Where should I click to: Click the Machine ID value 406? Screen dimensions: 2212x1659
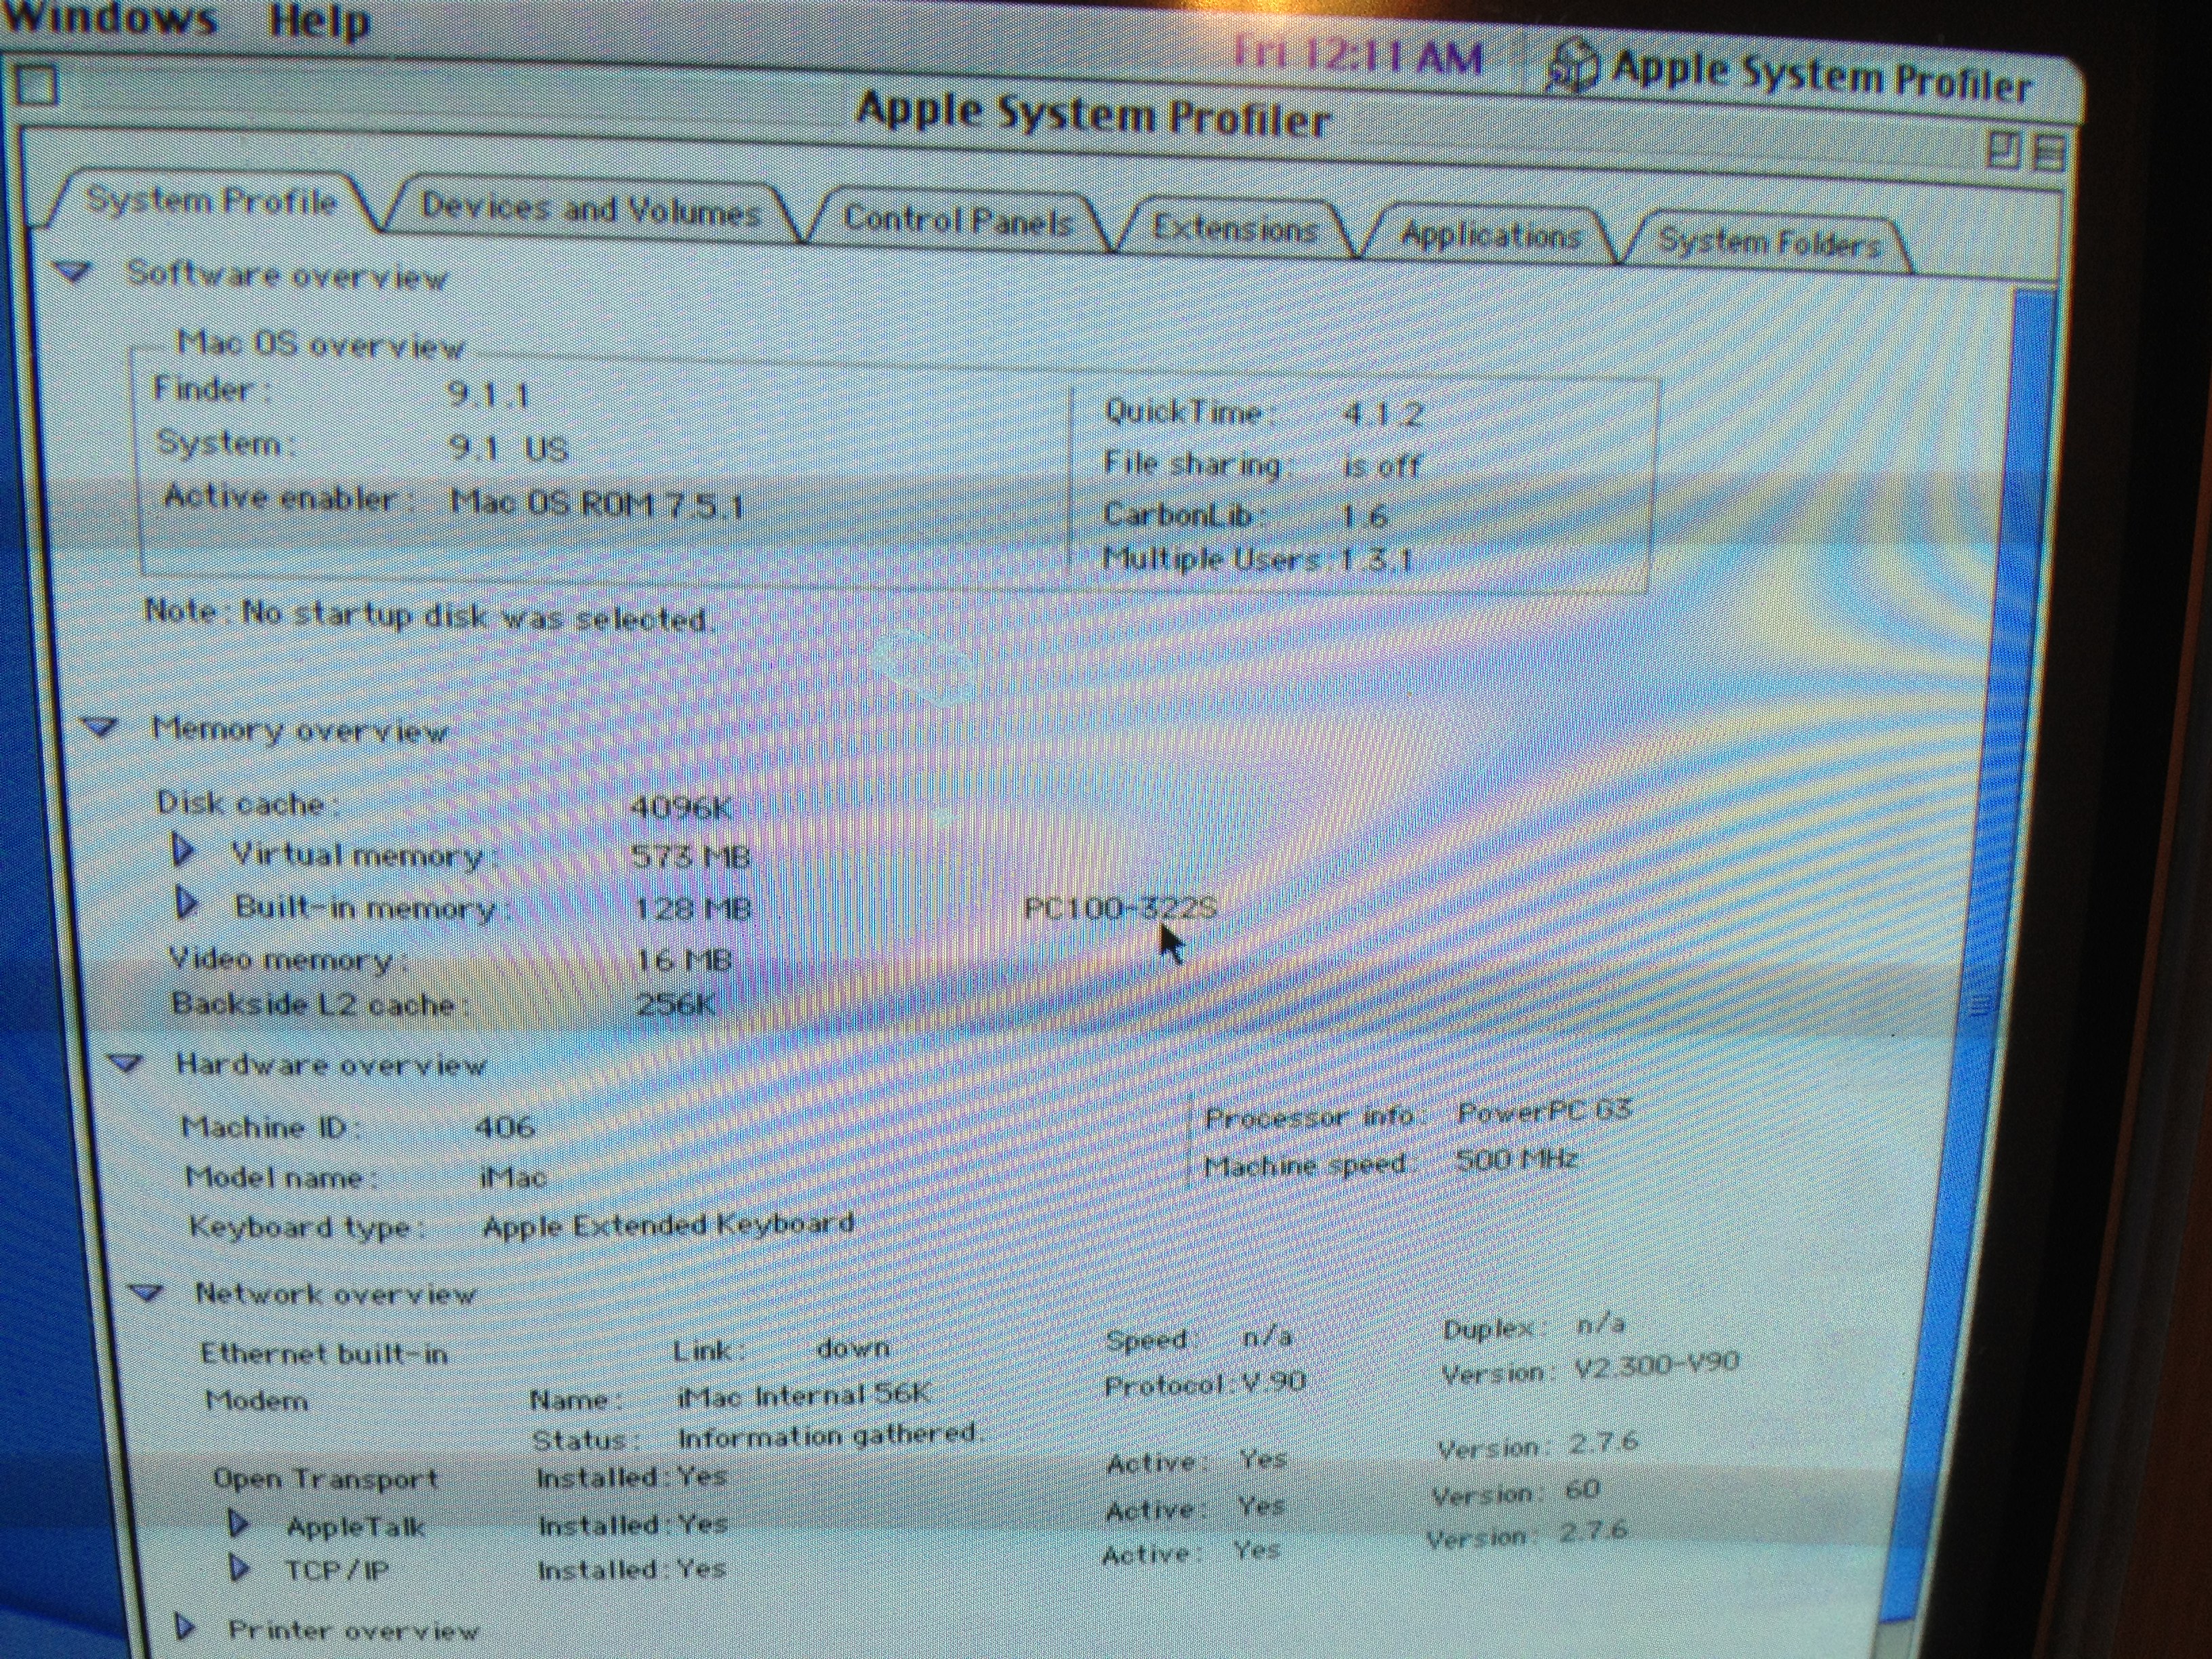click(505, 1127)
